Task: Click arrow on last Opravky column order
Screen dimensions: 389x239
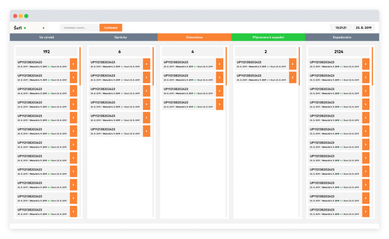Action: pyautogui.click(x=146, y=131)
